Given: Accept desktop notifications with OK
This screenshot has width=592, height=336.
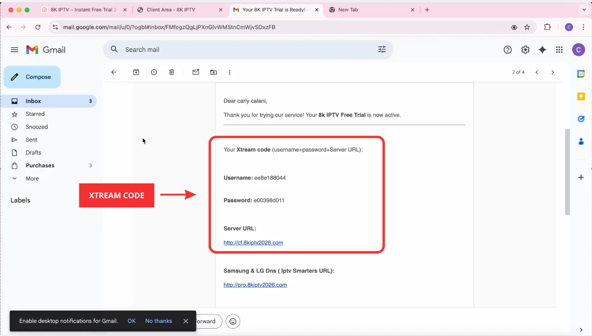Looking at the screenshot, I should 131,321.
